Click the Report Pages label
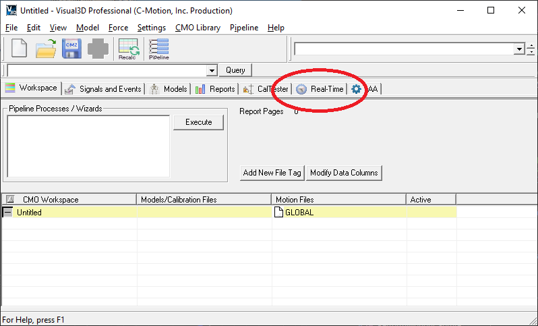 coord(262,111)
